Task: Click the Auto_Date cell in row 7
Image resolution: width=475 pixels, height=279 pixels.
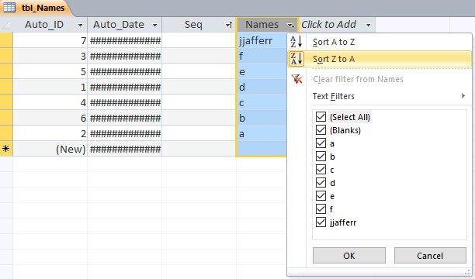Action: coord(125,40)
